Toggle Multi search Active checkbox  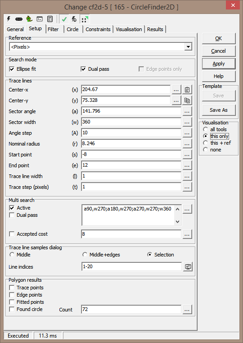pyautogui.click(x=12, y=208)
